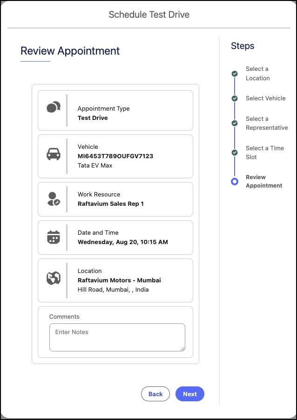Screen dimensions: 297x420
Task: Click the Hill Road, Mumbai address
Action: coord(113,289)
